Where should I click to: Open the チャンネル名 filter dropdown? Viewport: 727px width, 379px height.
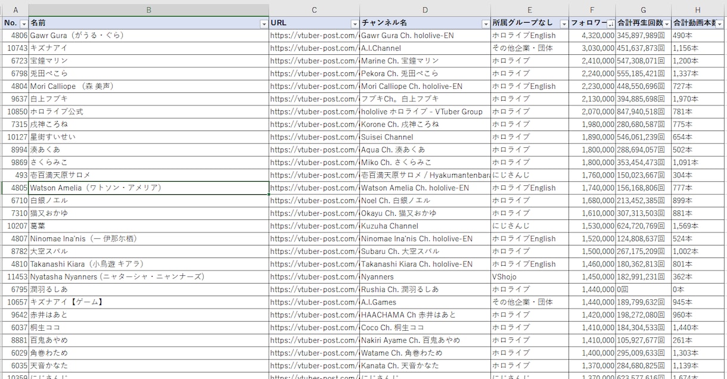(x=486, y=24)
